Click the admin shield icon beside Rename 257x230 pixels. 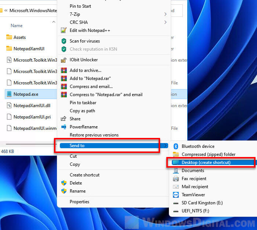pos(64,191)
